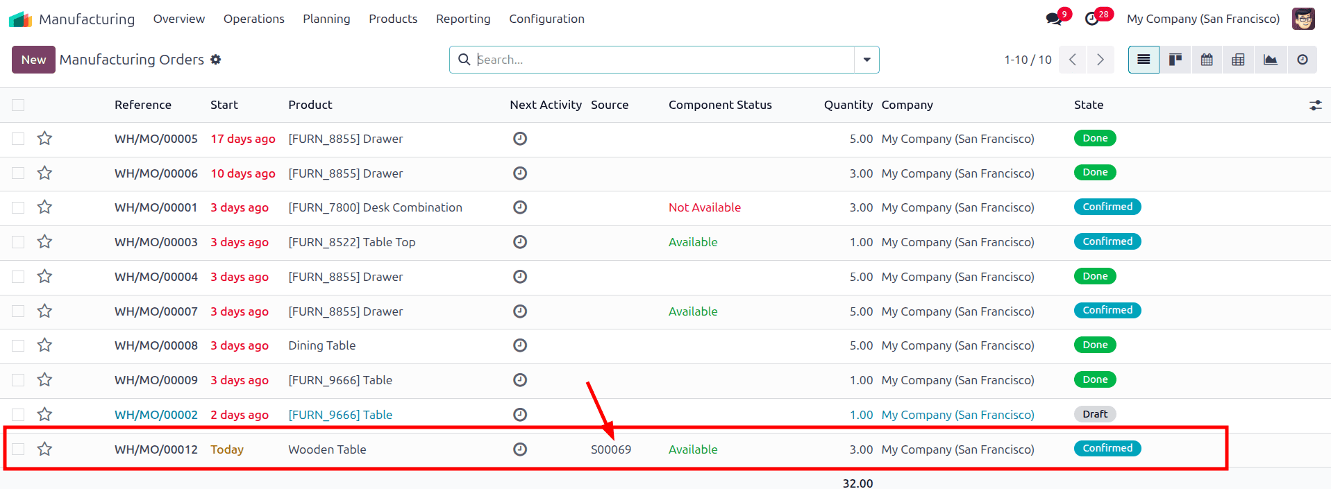Open the WH/MO/00002 draft order link

156,415
